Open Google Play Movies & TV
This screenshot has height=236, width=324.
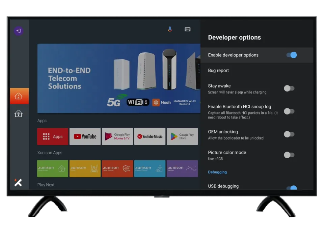click(x=117, y=136)
